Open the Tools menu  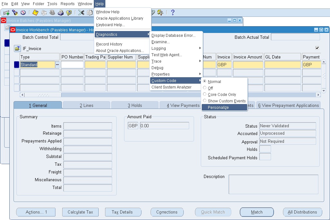click(x=52, y=4)
